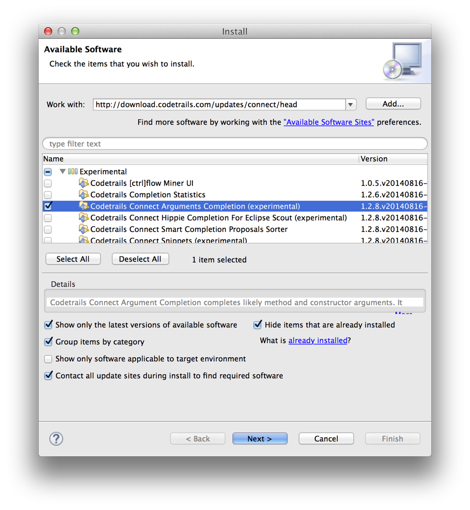Collapse the Experimental category tree
Viewport: 470px width, 510px height.
coord(63,171)
